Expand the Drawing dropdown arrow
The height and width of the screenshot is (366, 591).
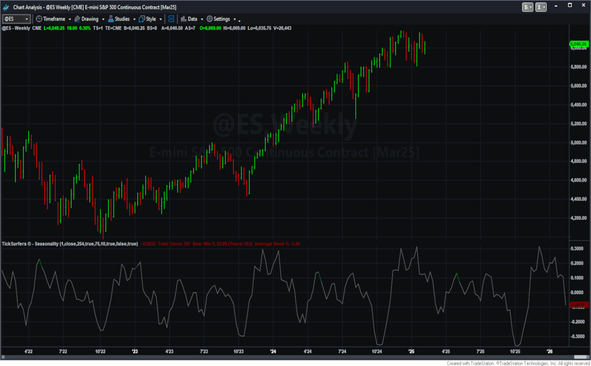(103, 19)
